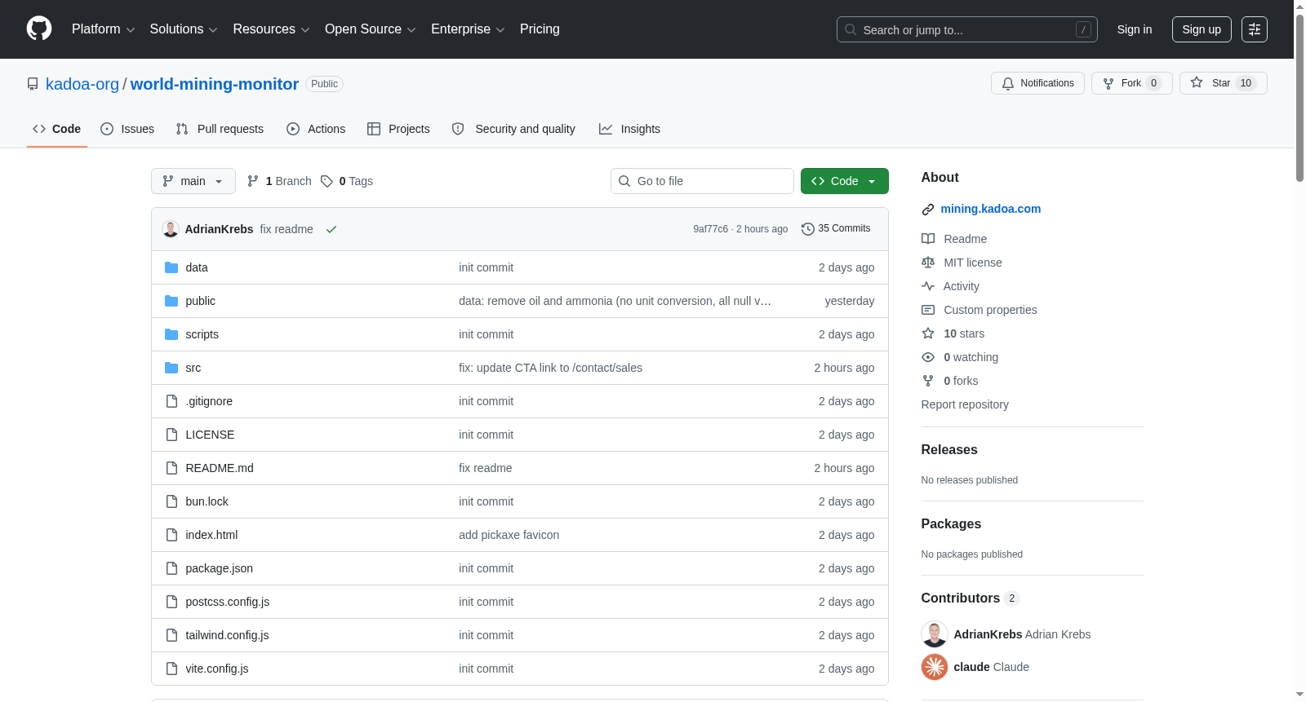Open the kadoa-org organization link
1306x702 pixels.
coord(82,84)
